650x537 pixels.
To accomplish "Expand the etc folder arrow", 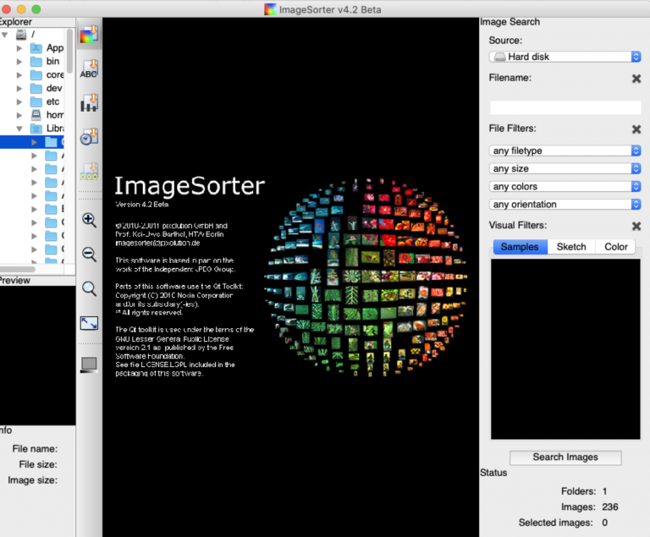I will [x=19, y=102].
